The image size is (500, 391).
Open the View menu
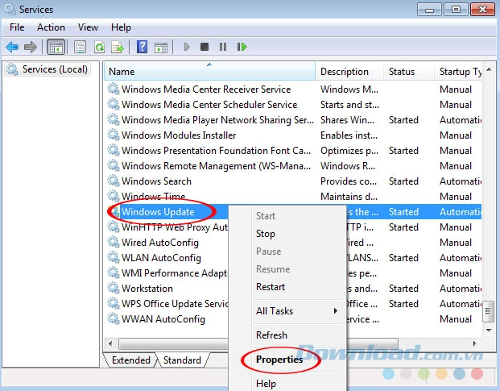(x=88, y=27)
